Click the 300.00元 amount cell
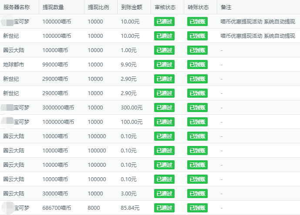 (x=131, y=108)
